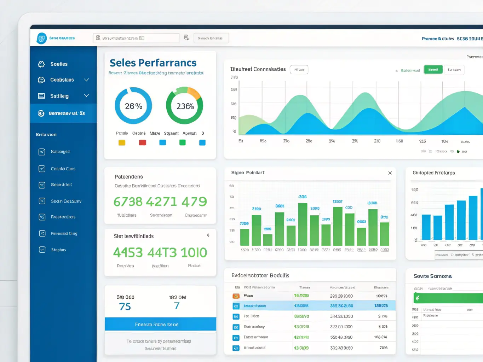Click the Pramee R ctules header link
Image resolution: width=483 pixels, height=362 pixels.
click(x=438, y=39)
